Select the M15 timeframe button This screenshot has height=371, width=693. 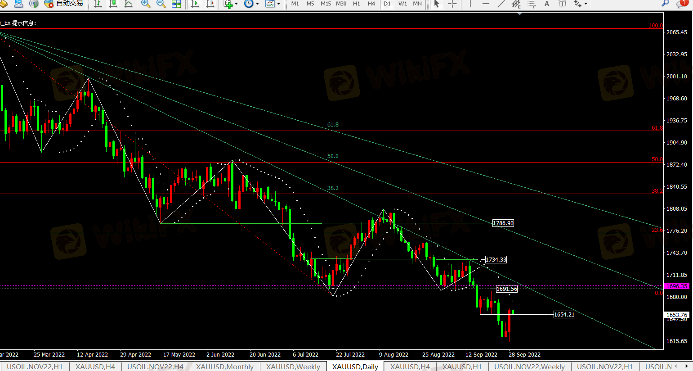pyautogui.click(x=326, y=4)
